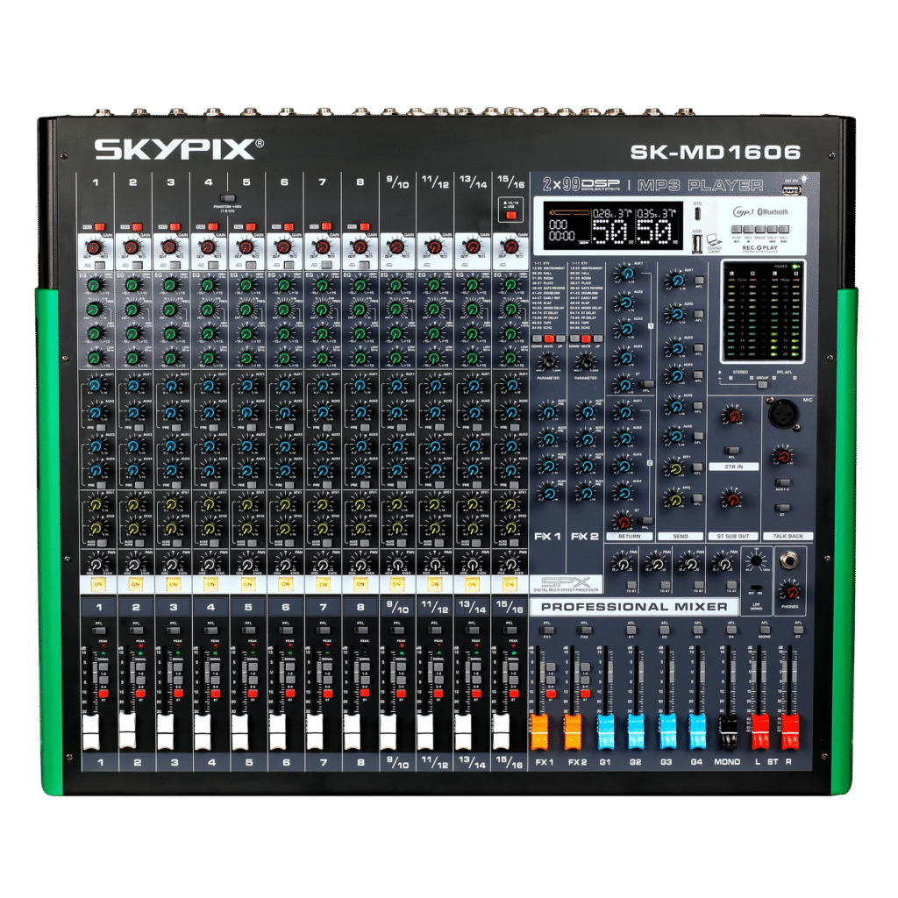Click the channel 8 white fader
The height and width of the screenshot is (898, 898).
point(353,732)
